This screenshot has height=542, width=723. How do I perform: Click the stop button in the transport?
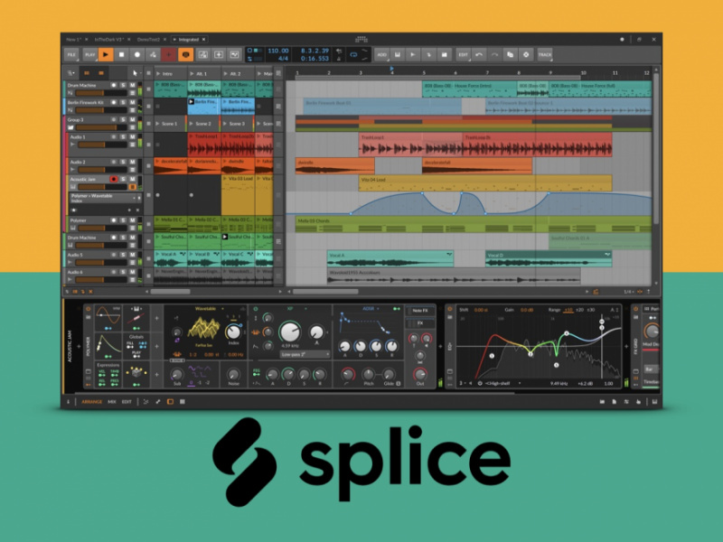coord(120,54)
